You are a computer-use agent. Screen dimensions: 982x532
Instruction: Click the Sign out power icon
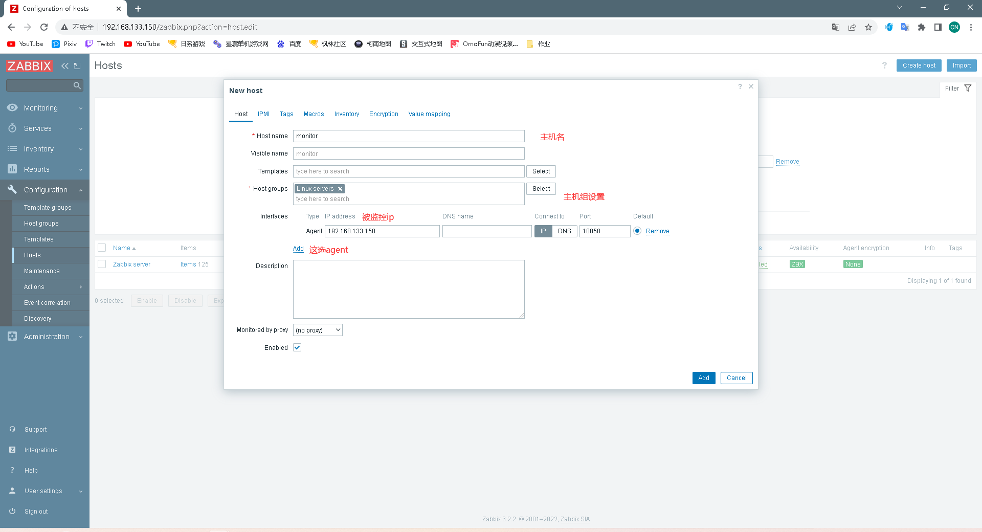pos(12,511)
